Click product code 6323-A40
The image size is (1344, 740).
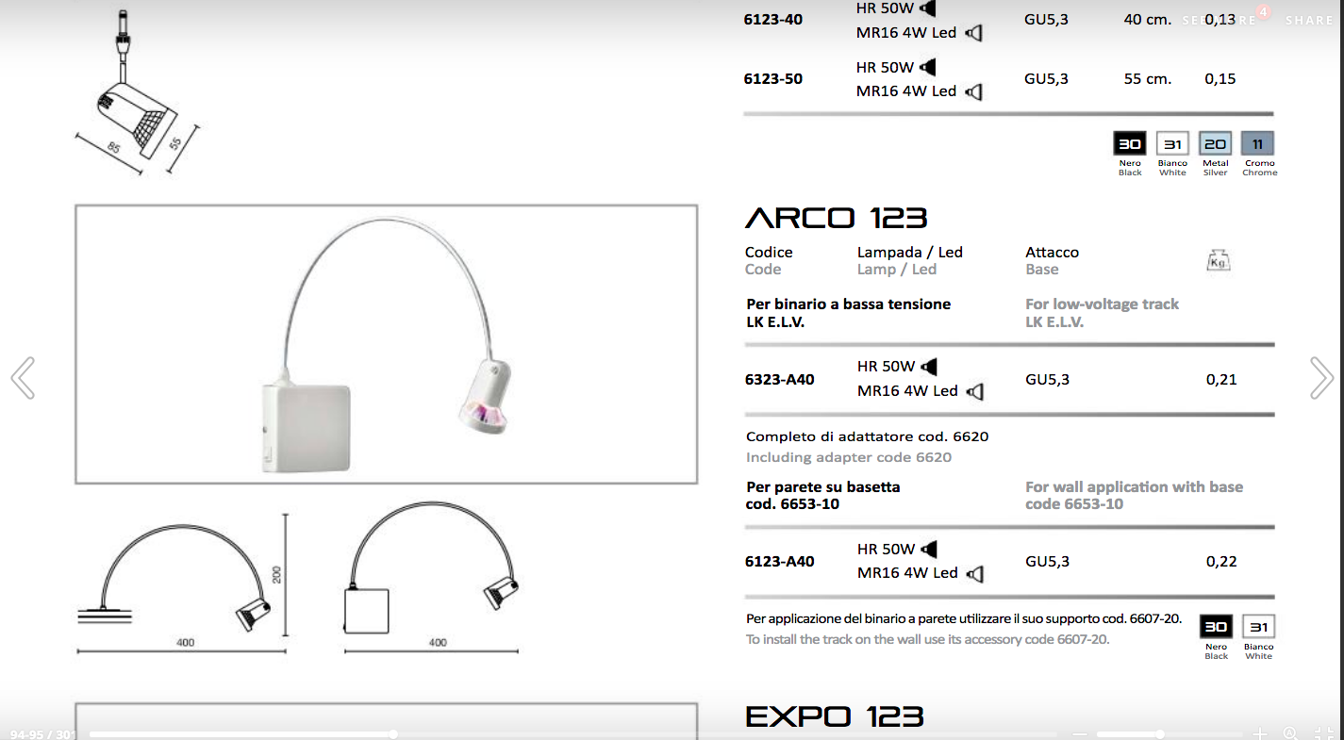click(x=779, y=380)
